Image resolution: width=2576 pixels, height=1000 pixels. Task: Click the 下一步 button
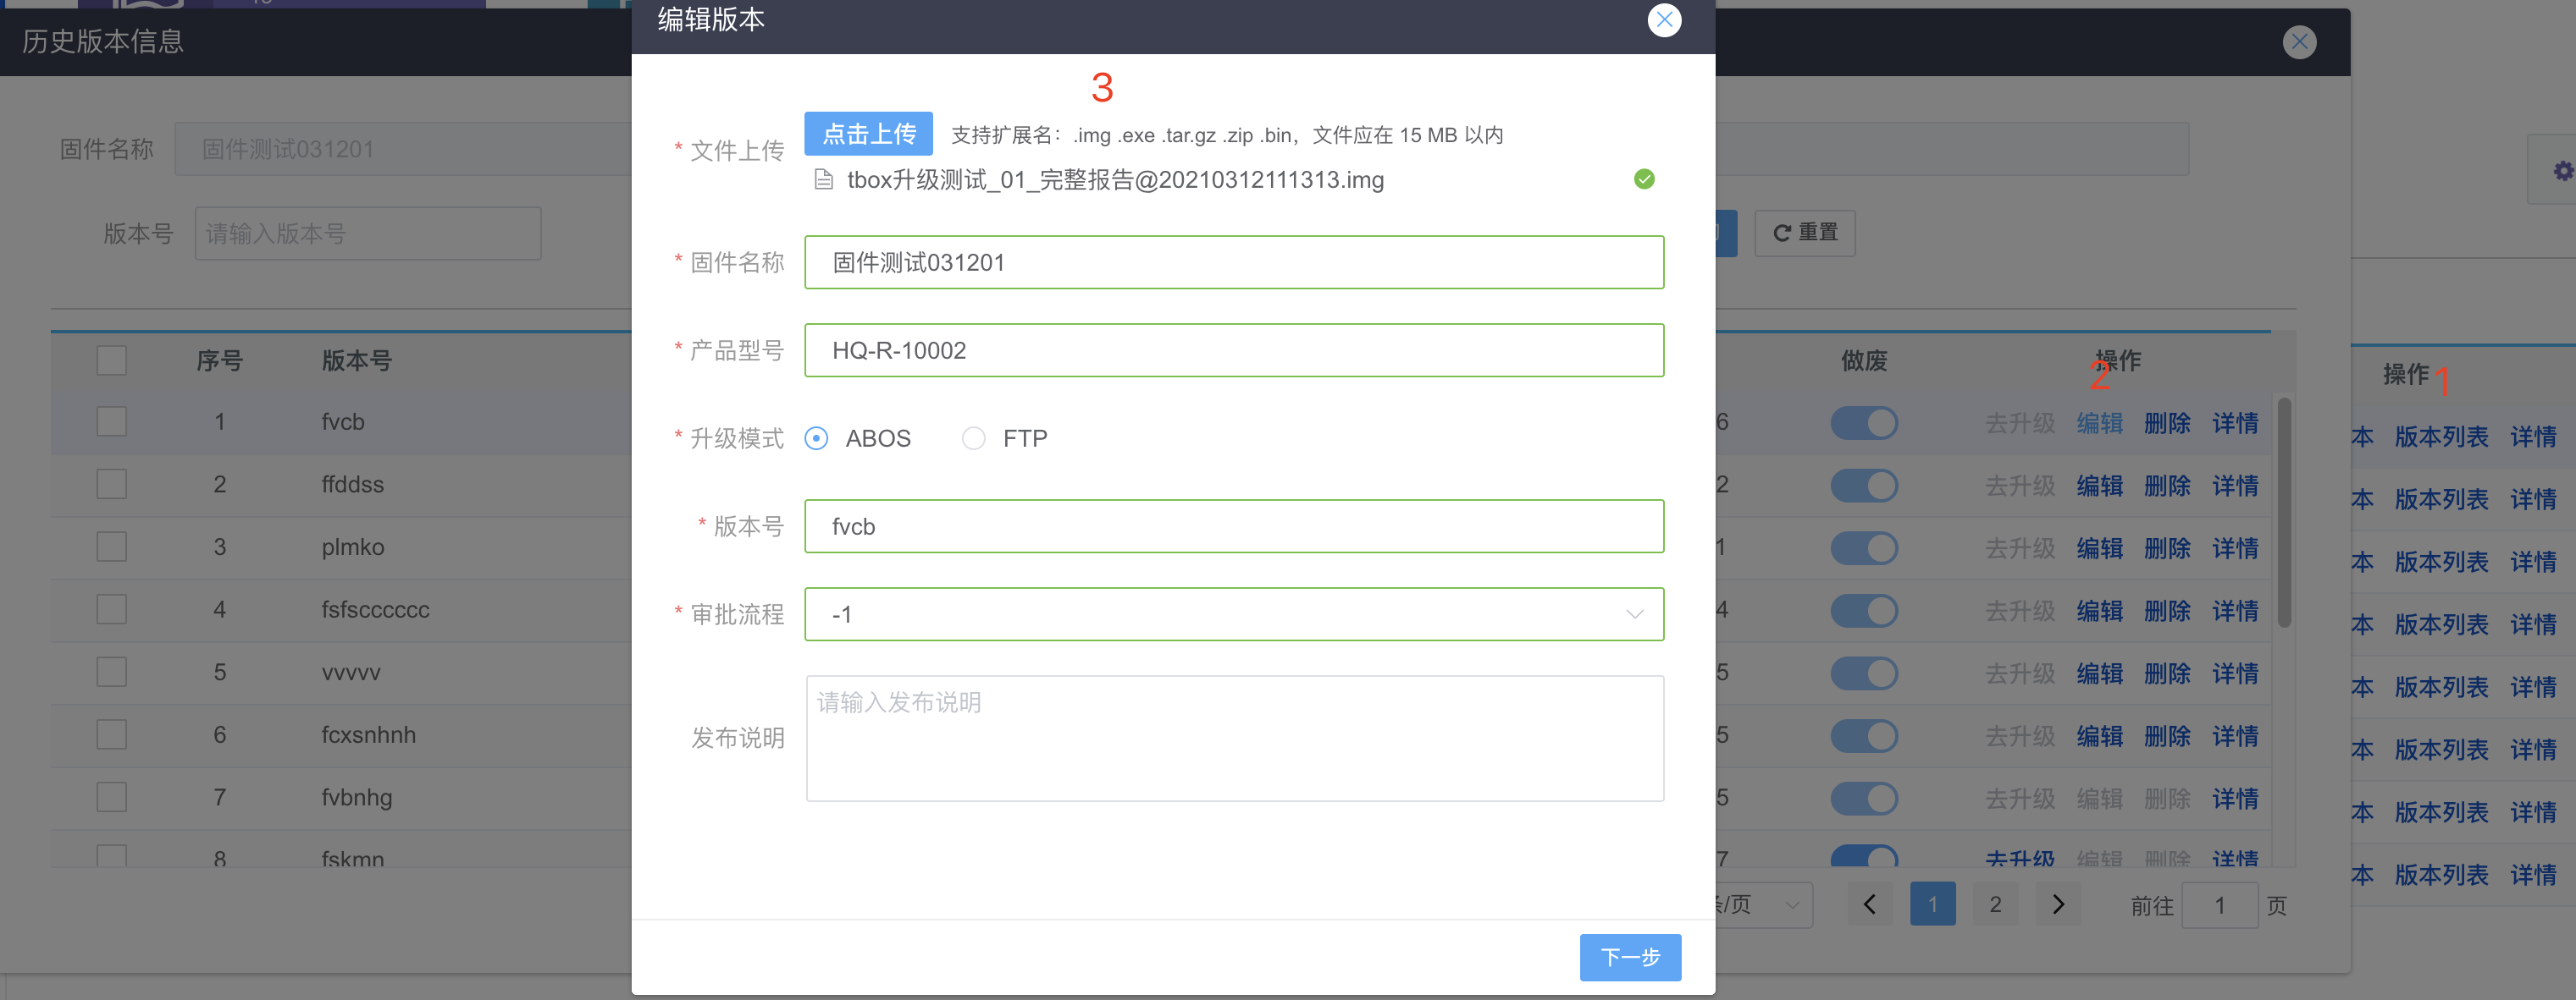[x=1630, y=958]
